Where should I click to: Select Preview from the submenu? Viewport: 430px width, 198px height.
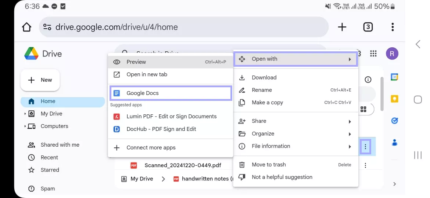[170, 62]
